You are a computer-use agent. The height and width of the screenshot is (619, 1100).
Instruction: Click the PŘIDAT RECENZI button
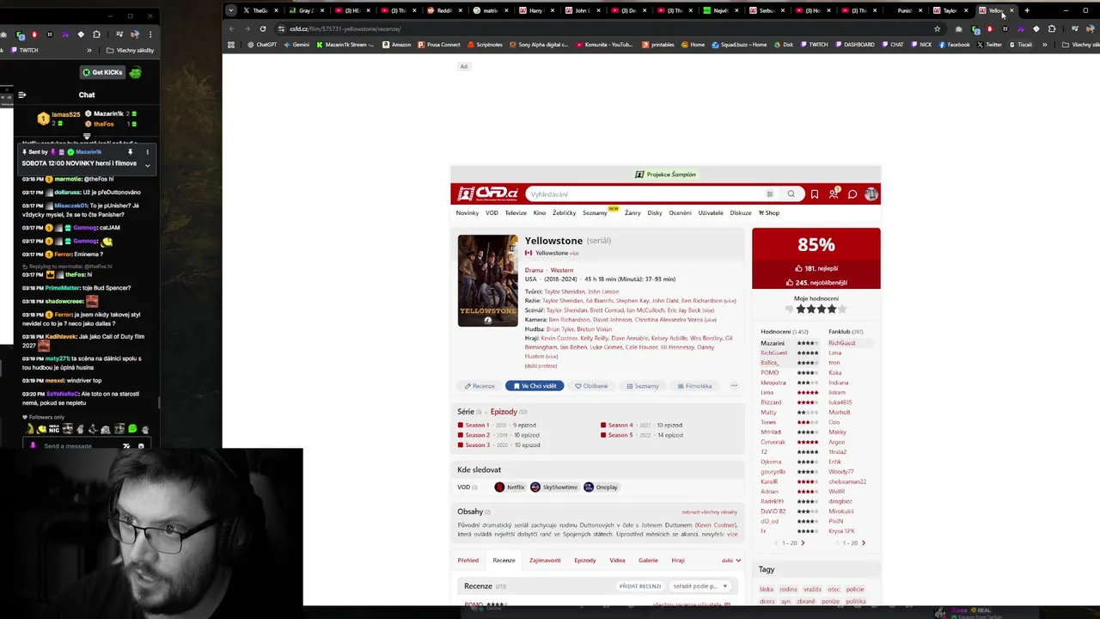640,586
